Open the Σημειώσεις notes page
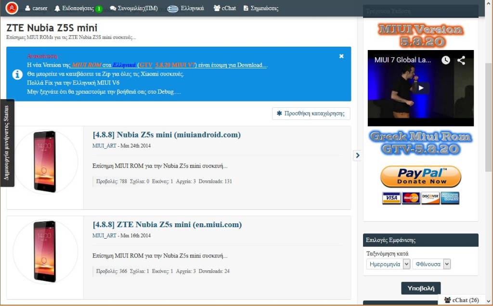493x306 pixels. [x=260, y=8]
